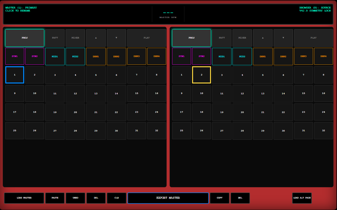Choose DRM3 track in Browser panel
The image size is (337, 210).
(304, 56)
